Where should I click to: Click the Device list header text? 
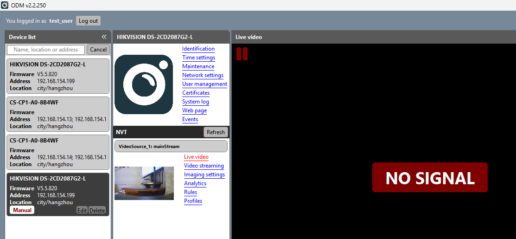[22, 37]
